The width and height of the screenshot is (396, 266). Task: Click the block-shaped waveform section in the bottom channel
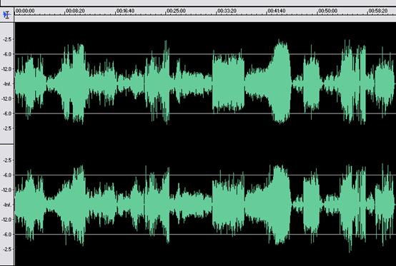[x=228, y=205]
